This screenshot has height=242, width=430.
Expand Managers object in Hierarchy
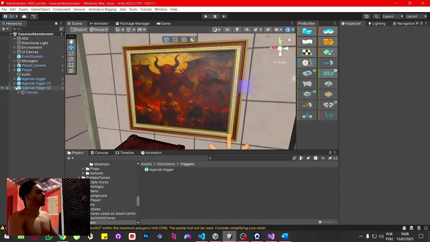coord(15,61)
